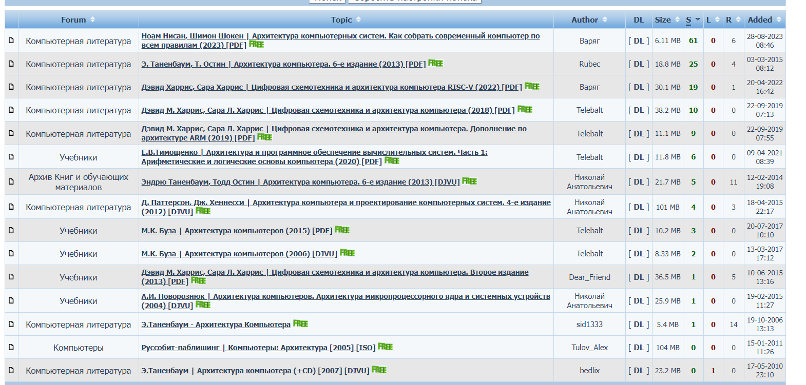Open the author sid1333 profile
The image size is (806, 385).
(x=589, y=325)
